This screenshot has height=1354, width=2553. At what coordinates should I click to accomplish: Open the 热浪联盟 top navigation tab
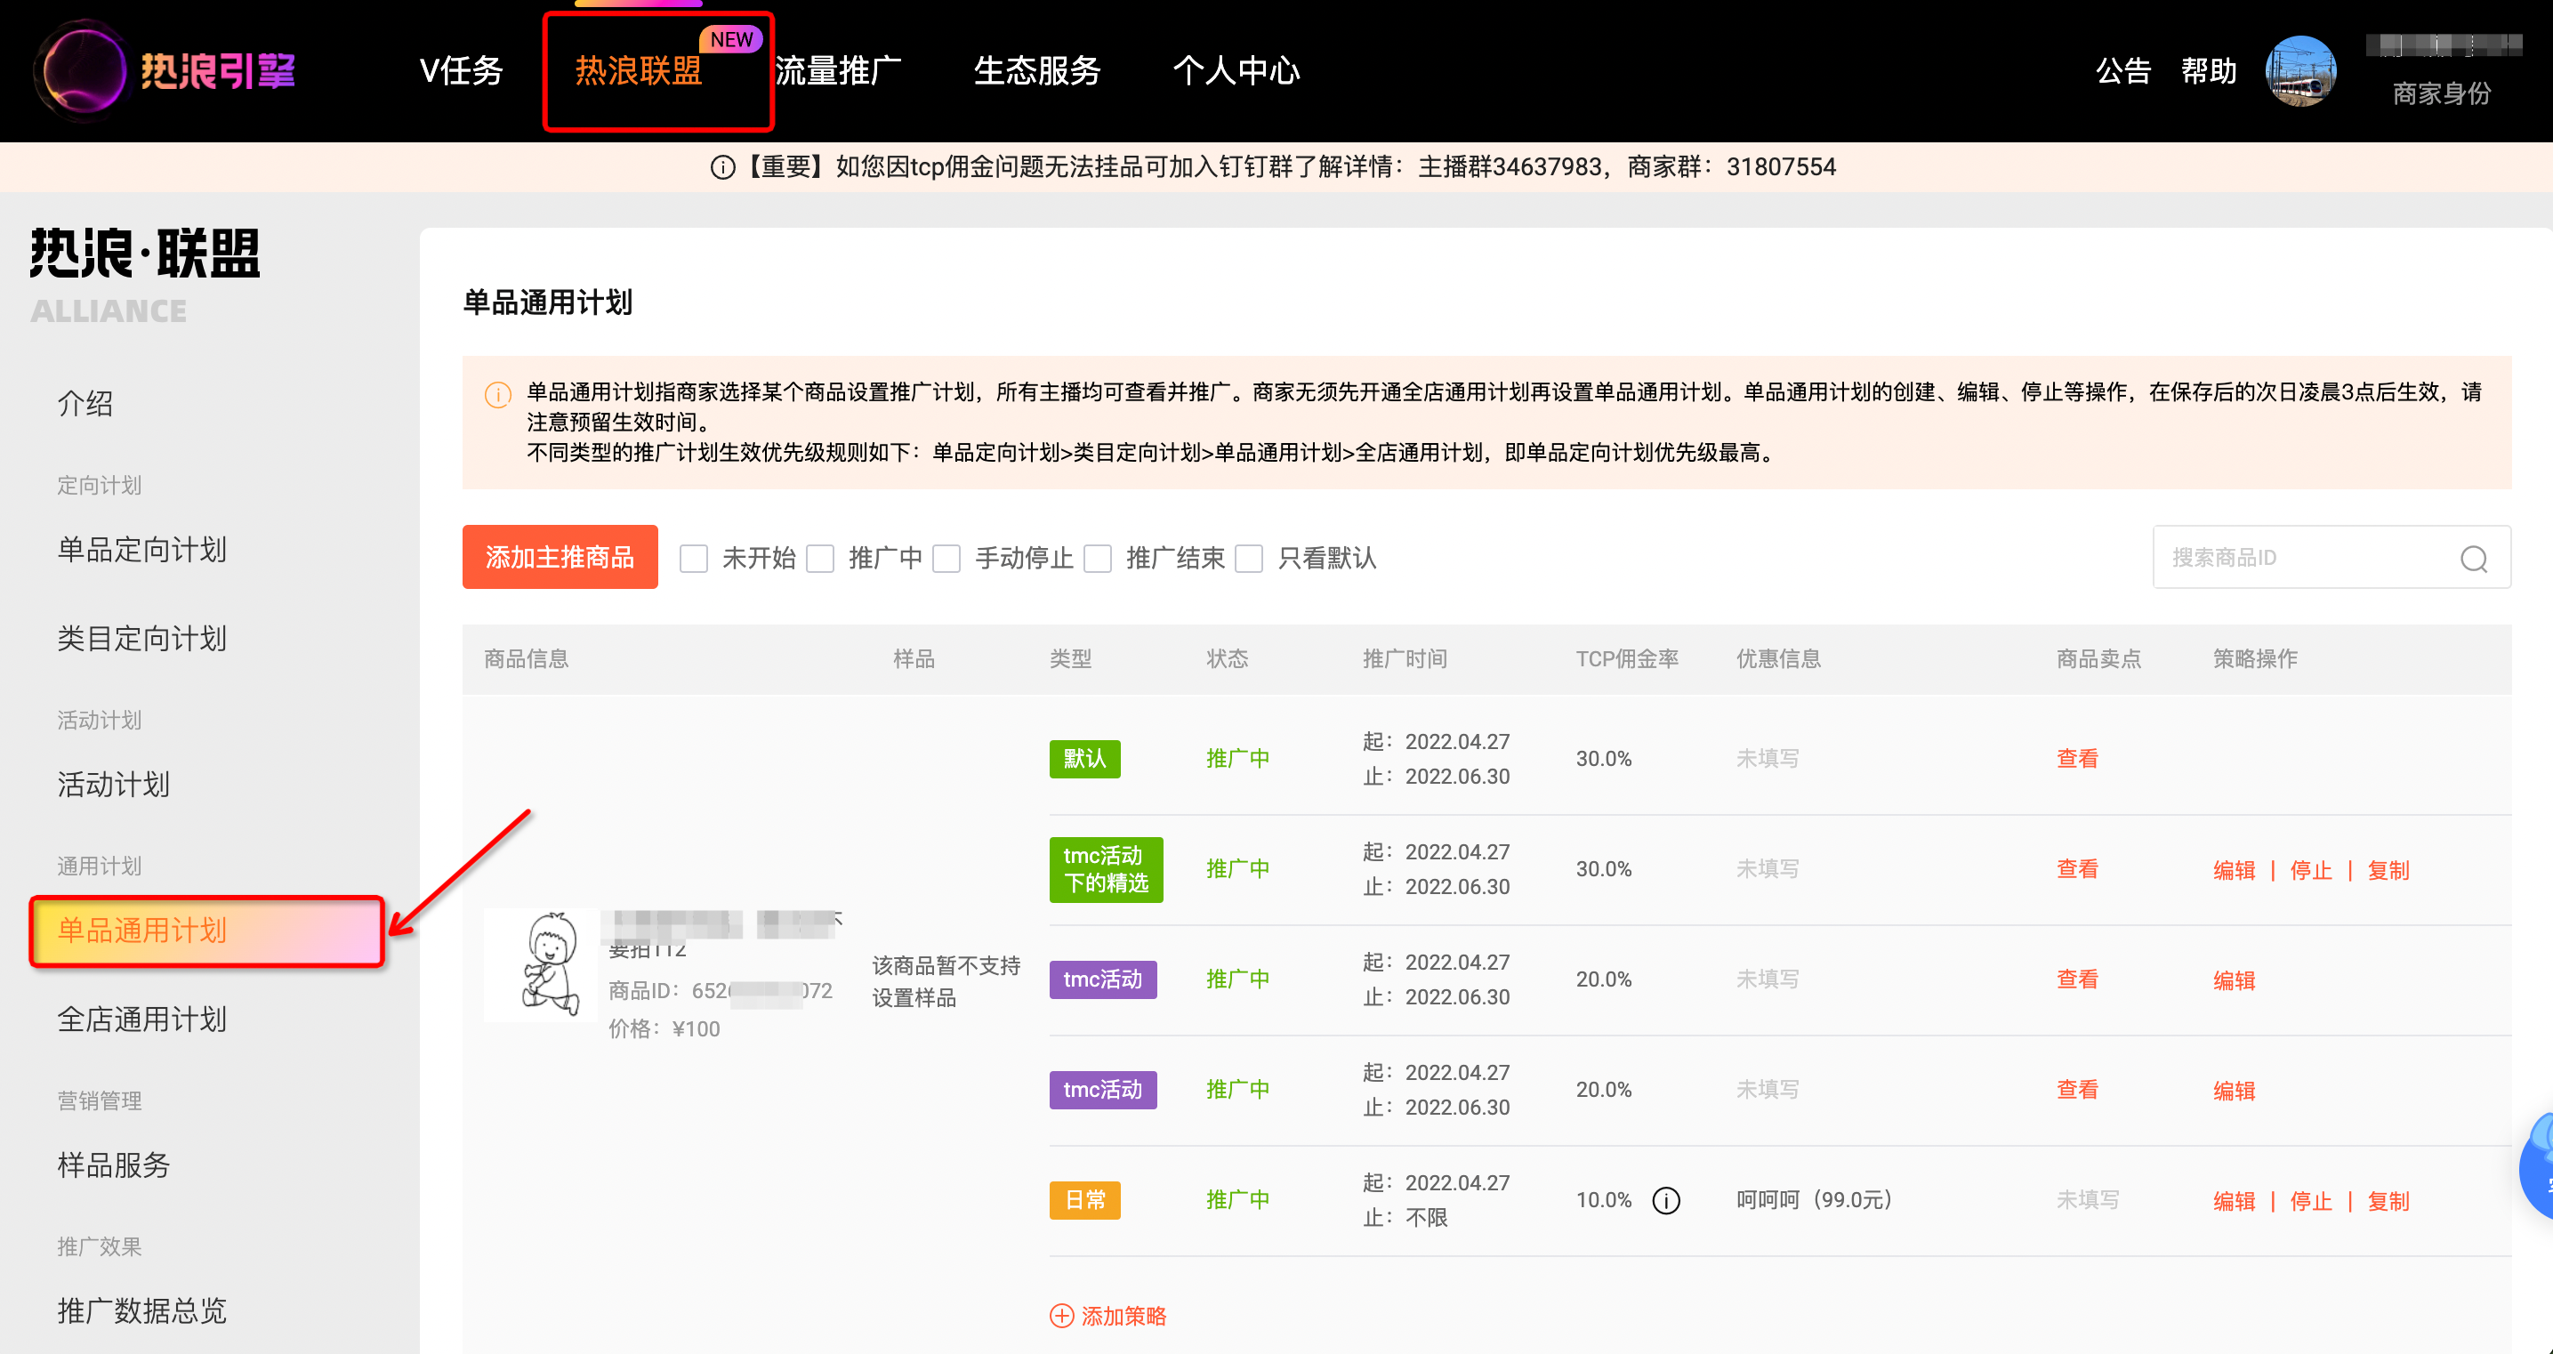point(640,70)
